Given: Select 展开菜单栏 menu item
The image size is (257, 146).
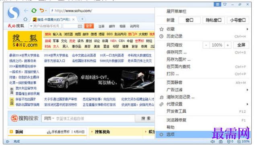Looking at the screenshot, I should pos(176,12).
